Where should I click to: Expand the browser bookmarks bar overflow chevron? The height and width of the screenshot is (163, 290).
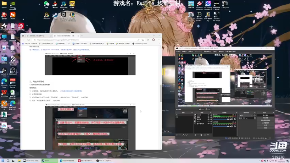159,43
